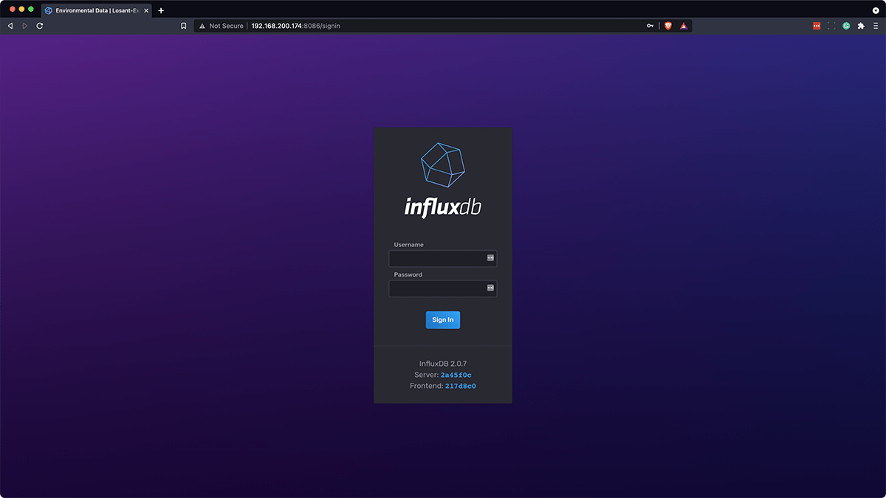The image size is (886, 498).
Task: Select the address bar URL text
Action: pos(295,26)
